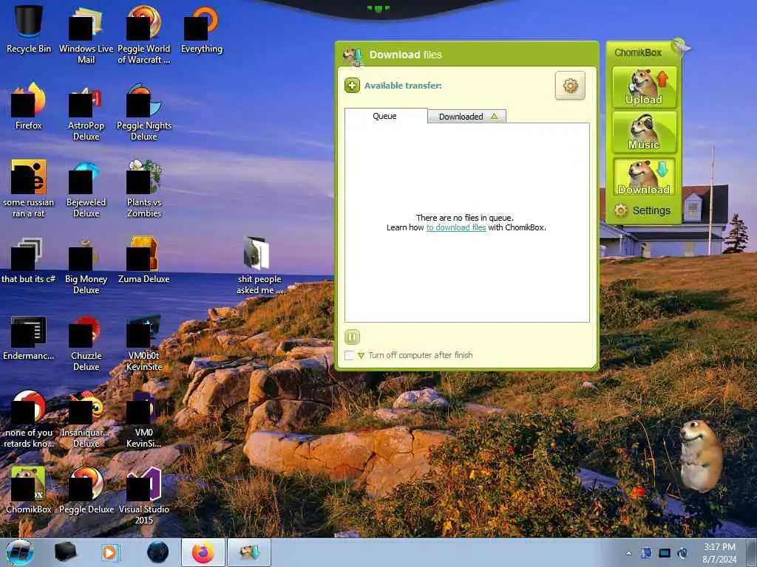Select the 'asked me' folder on desktop
757x567 pixels.
(x=259, y=265)
